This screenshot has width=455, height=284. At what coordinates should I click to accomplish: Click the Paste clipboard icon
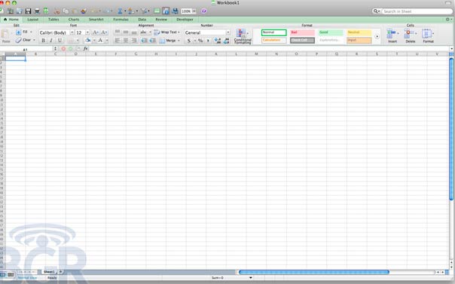point(5,34)
